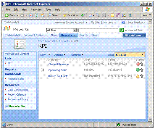Click the Recycle Bin icon in the sidebar
The image size is (155, 129).
(7, 106)
